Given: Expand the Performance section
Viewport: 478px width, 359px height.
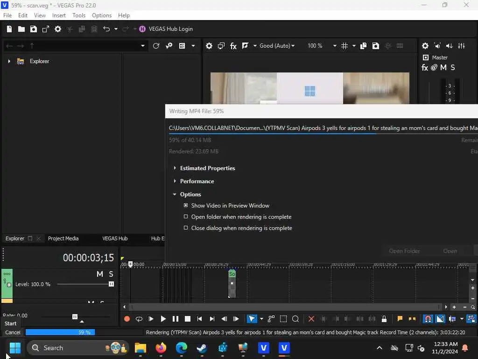Looking at the screenshot, I should point(175,181).
